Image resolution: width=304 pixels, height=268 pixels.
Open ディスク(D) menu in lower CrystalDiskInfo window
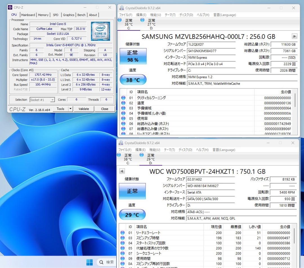[x=185, y=150]
